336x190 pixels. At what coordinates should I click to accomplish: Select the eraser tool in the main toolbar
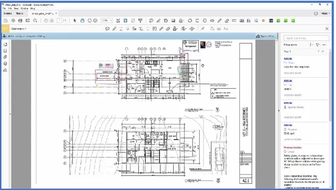pos(227,21)
